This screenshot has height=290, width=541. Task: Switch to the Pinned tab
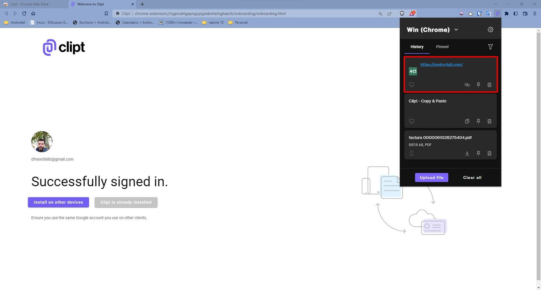[442, 47]
